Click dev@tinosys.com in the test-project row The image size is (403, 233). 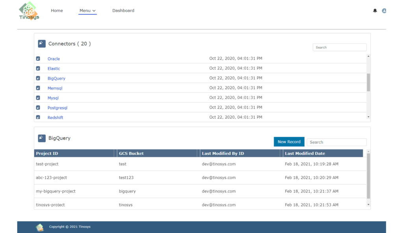(x=219, y=164)
